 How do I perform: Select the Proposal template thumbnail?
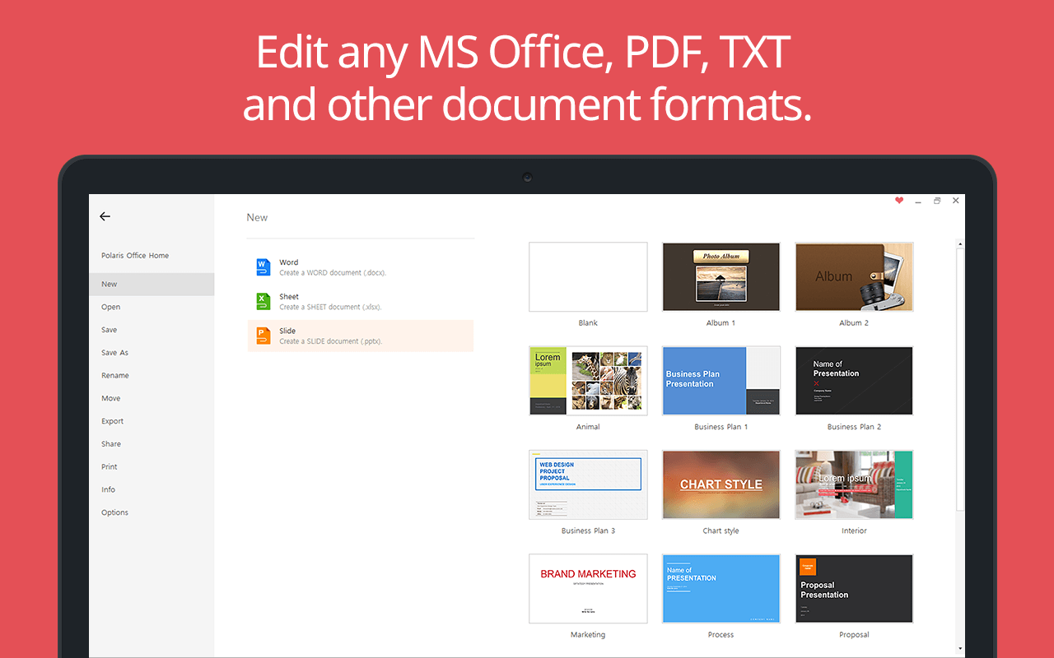(854, 588)
